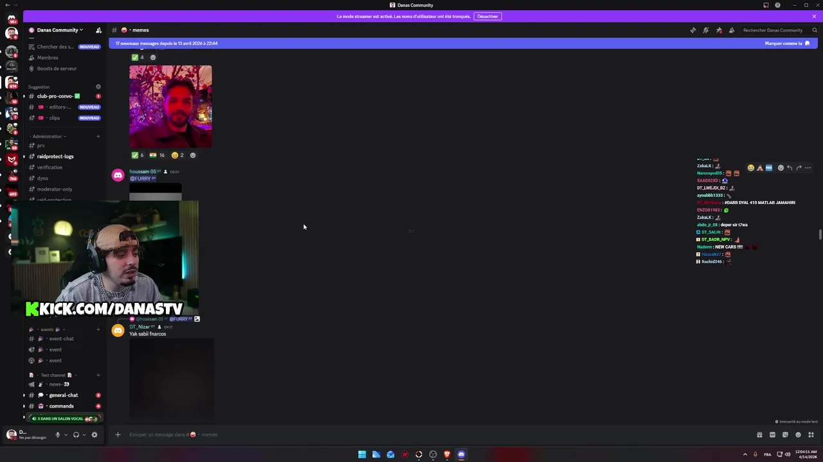Open the red-tinted portrait image attachment
Screen dimensions: 823x462
point(170,107)
